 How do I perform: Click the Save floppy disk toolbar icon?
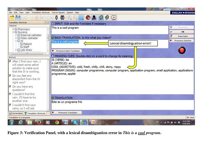[18, 17]
